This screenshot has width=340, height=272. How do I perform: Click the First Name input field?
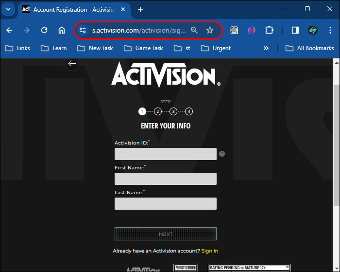pyautogui.click(x=166, y=179)
